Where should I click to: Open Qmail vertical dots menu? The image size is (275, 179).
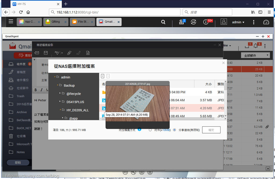pos(265,46)
